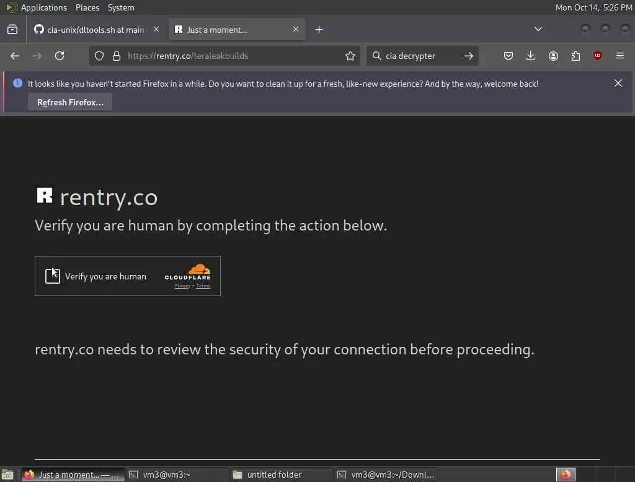Open a new tab with plus
The image size is (635, 482).
(x=319, y=30)
